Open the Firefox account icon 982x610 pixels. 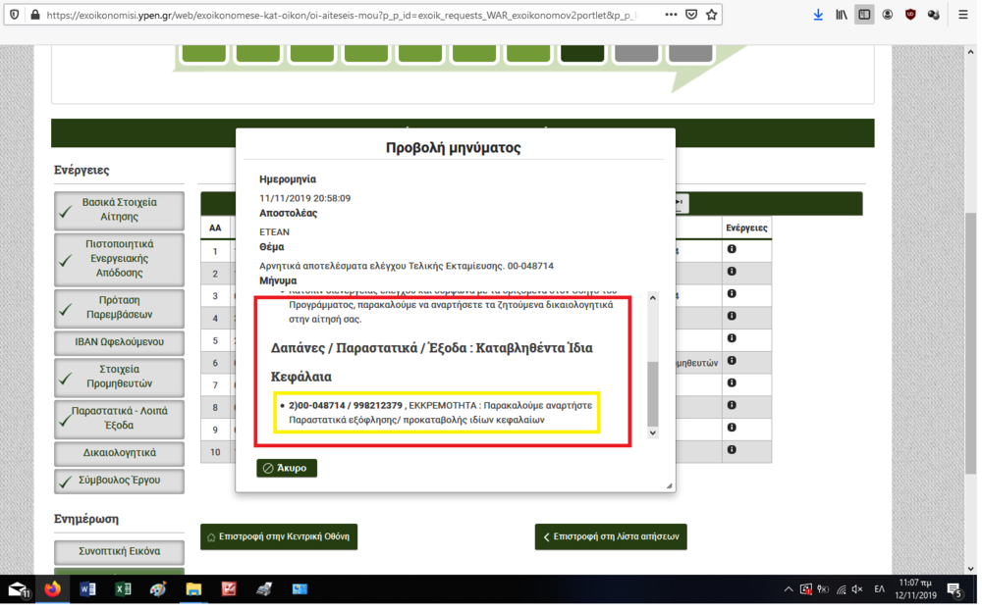click(x=888, y=15)
